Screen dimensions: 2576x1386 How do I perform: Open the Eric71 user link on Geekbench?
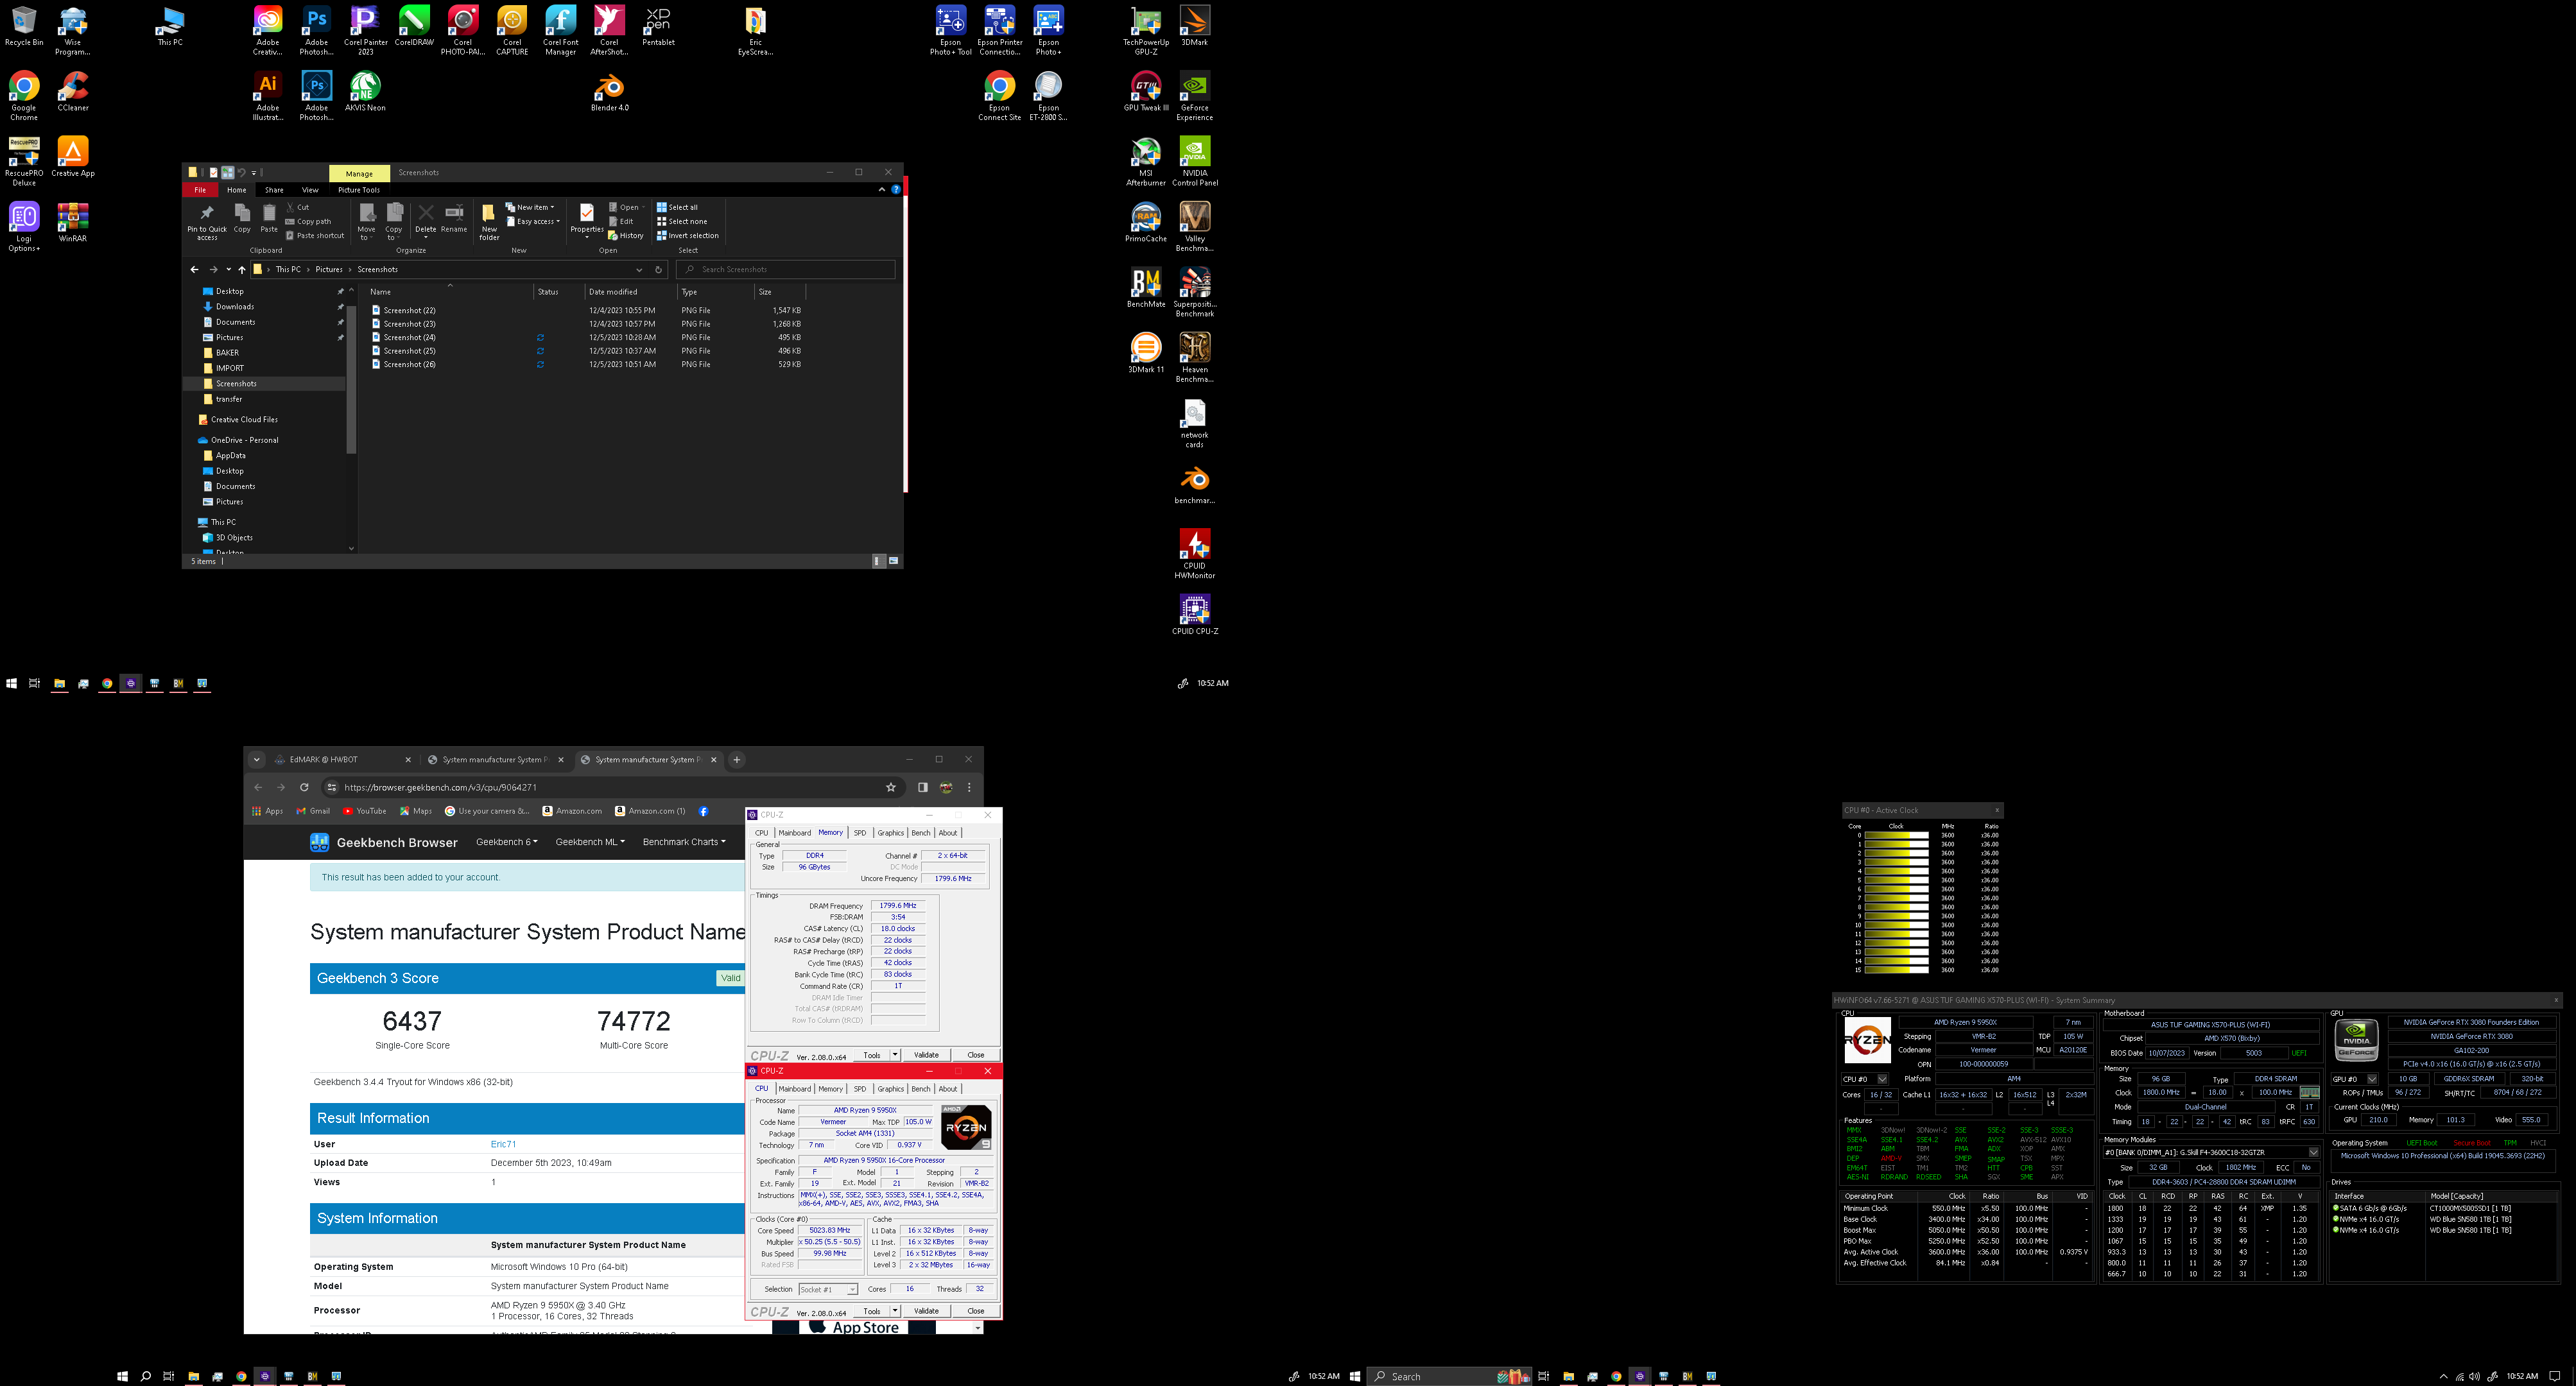tap(503, 1145)
